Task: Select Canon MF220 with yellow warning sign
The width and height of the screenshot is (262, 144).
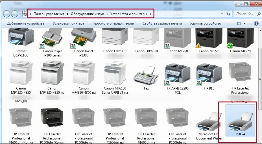Action: coord(209,41)
